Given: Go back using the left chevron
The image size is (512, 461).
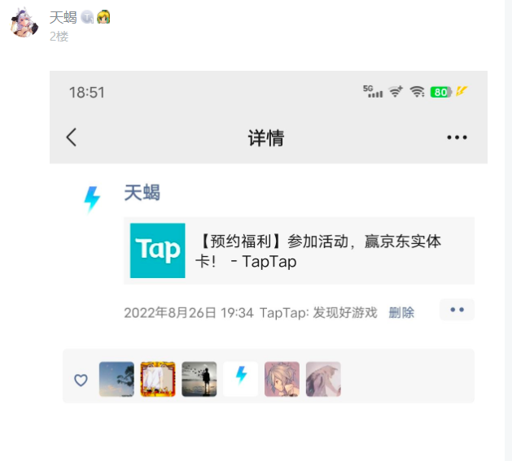Looking at the screenshot, I should [x=72, y=137].
